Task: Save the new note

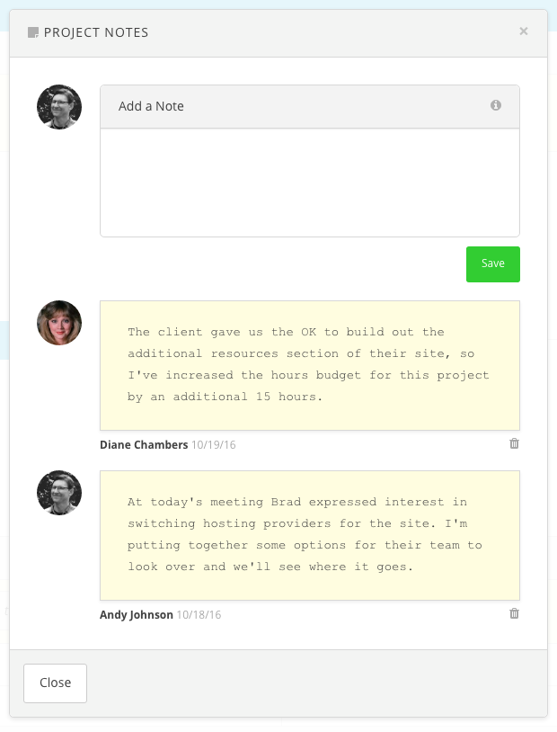Action: [x=492, y=263]
